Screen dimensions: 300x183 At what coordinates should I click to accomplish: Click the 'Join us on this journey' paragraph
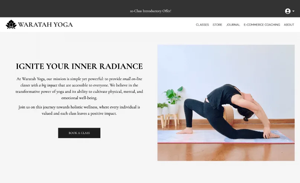point(79,110)
